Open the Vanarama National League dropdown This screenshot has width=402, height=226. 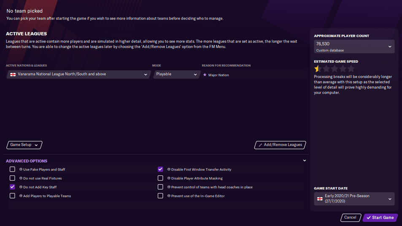pos(78,75)
